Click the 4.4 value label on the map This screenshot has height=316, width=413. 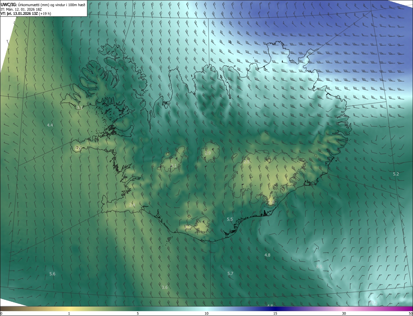50,125
